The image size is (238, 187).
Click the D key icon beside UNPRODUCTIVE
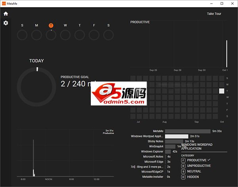(183, 166)
